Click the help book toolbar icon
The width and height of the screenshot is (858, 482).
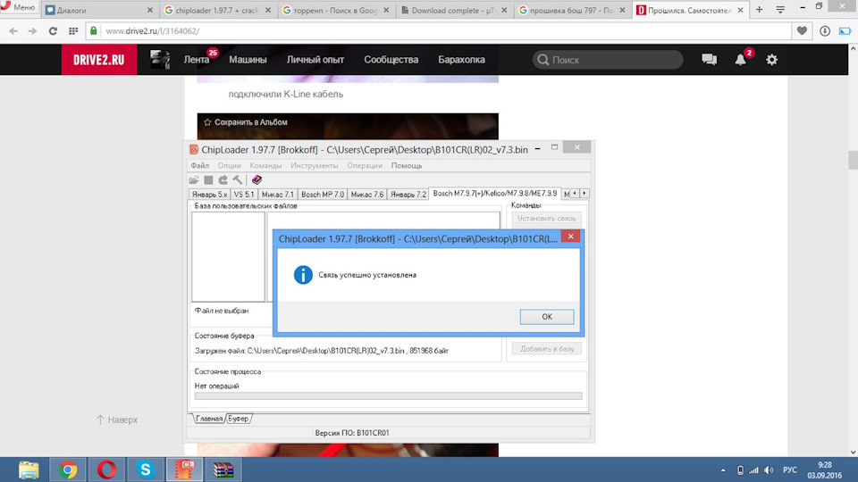[257, 179]
